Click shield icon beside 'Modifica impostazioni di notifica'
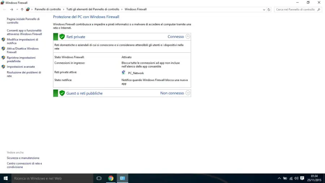The image size is (325, 183). [3, 39]
